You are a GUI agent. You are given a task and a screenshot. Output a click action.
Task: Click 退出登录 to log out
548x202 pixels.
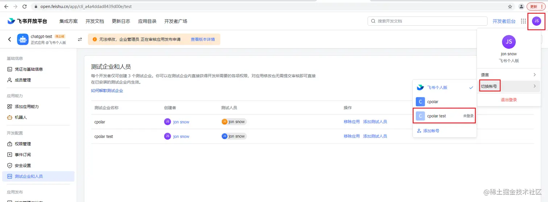509,100
